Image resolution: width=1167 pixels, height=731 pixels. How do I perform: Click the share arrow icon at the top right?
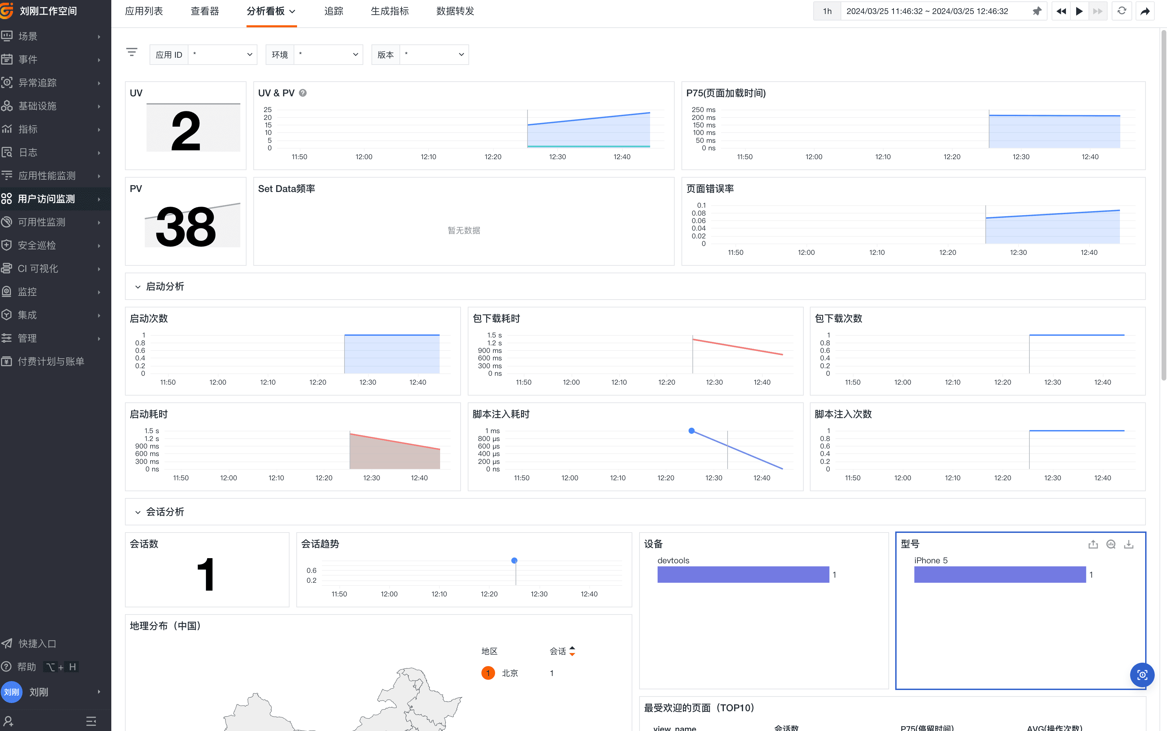point(1145,11)
